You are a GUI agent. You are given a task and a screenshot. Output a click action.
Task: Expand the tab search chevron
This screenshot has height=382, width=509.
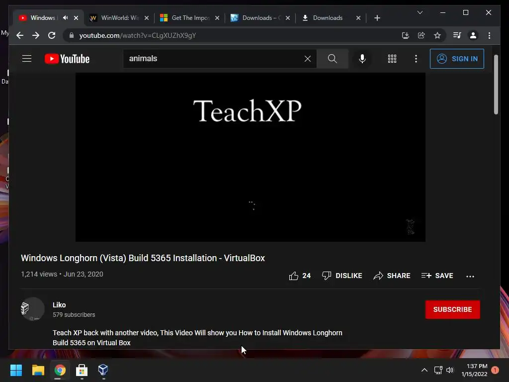point(420,12)
